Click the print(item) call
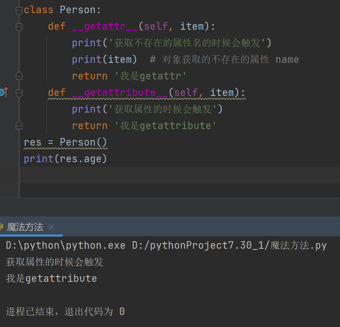Viewport: 340px width, 327px height. tap(104, 59)
